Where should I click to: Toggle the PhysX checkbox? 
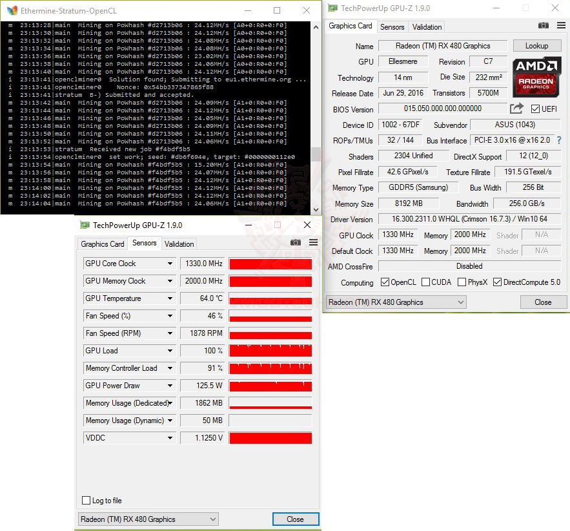(x=462, y=282)
